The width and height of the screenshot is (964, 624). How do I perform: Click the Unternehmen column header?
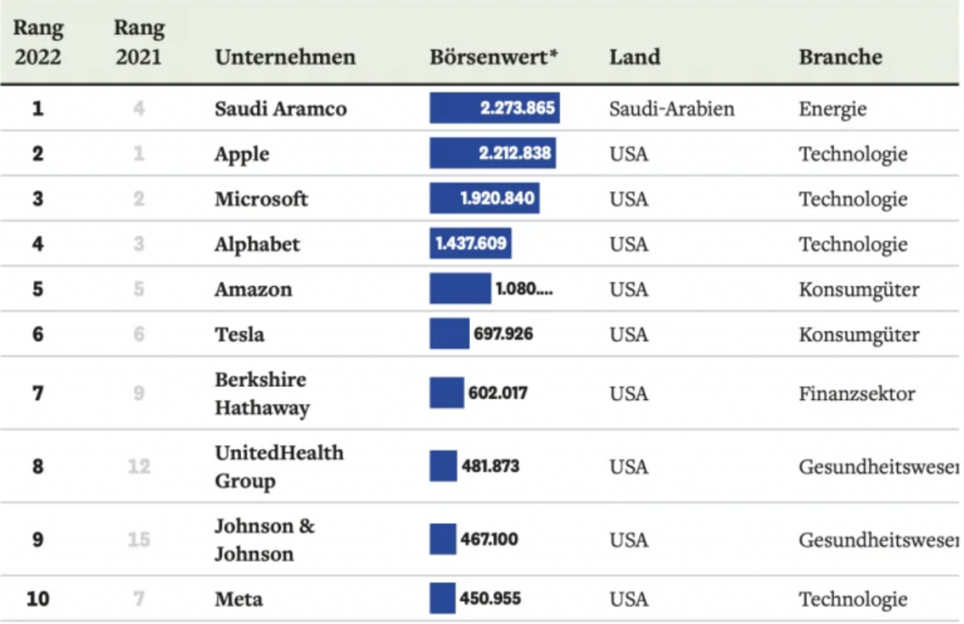(x=285, y=56)
